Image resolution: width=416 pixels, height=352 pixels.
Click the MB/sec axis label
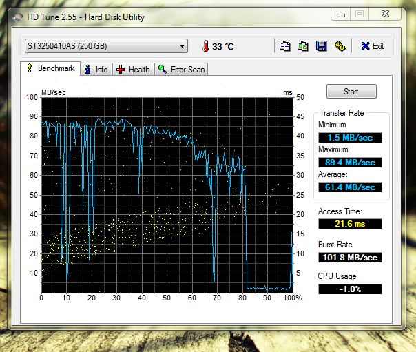54,92
